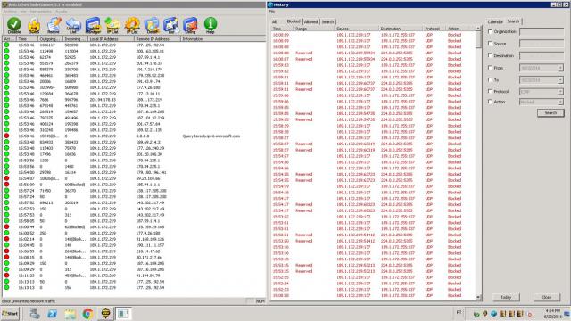This screenshot has height=321, width=571.
Task: Tick the From date checkbox
Action: [490, 68]
